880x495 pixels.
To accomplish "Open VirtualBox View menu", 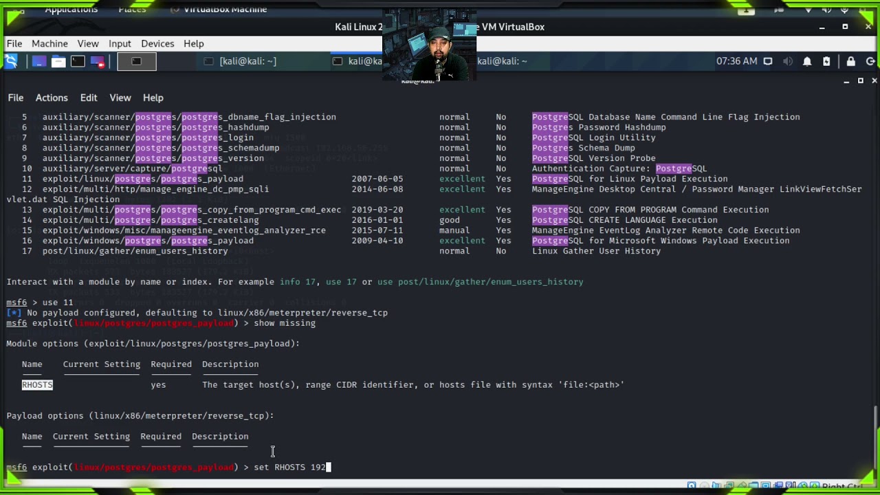I will (x=88, y=43).
